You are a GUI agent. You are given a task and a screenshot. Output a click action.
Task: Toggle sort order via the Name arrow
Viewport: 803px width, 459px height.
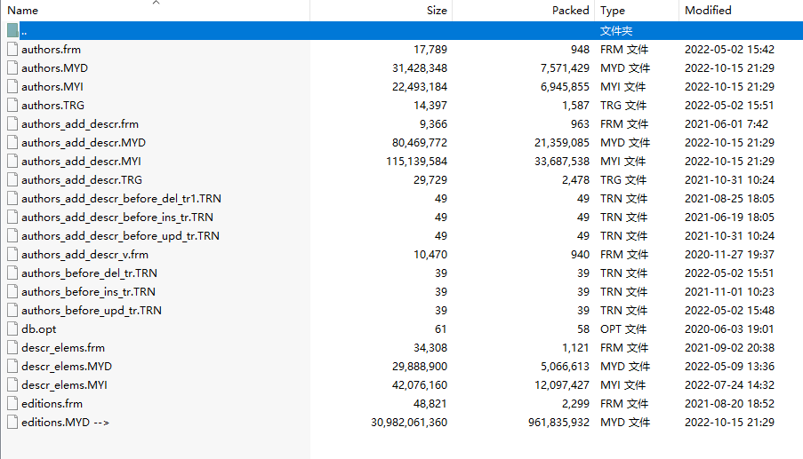tap(157, 3)
